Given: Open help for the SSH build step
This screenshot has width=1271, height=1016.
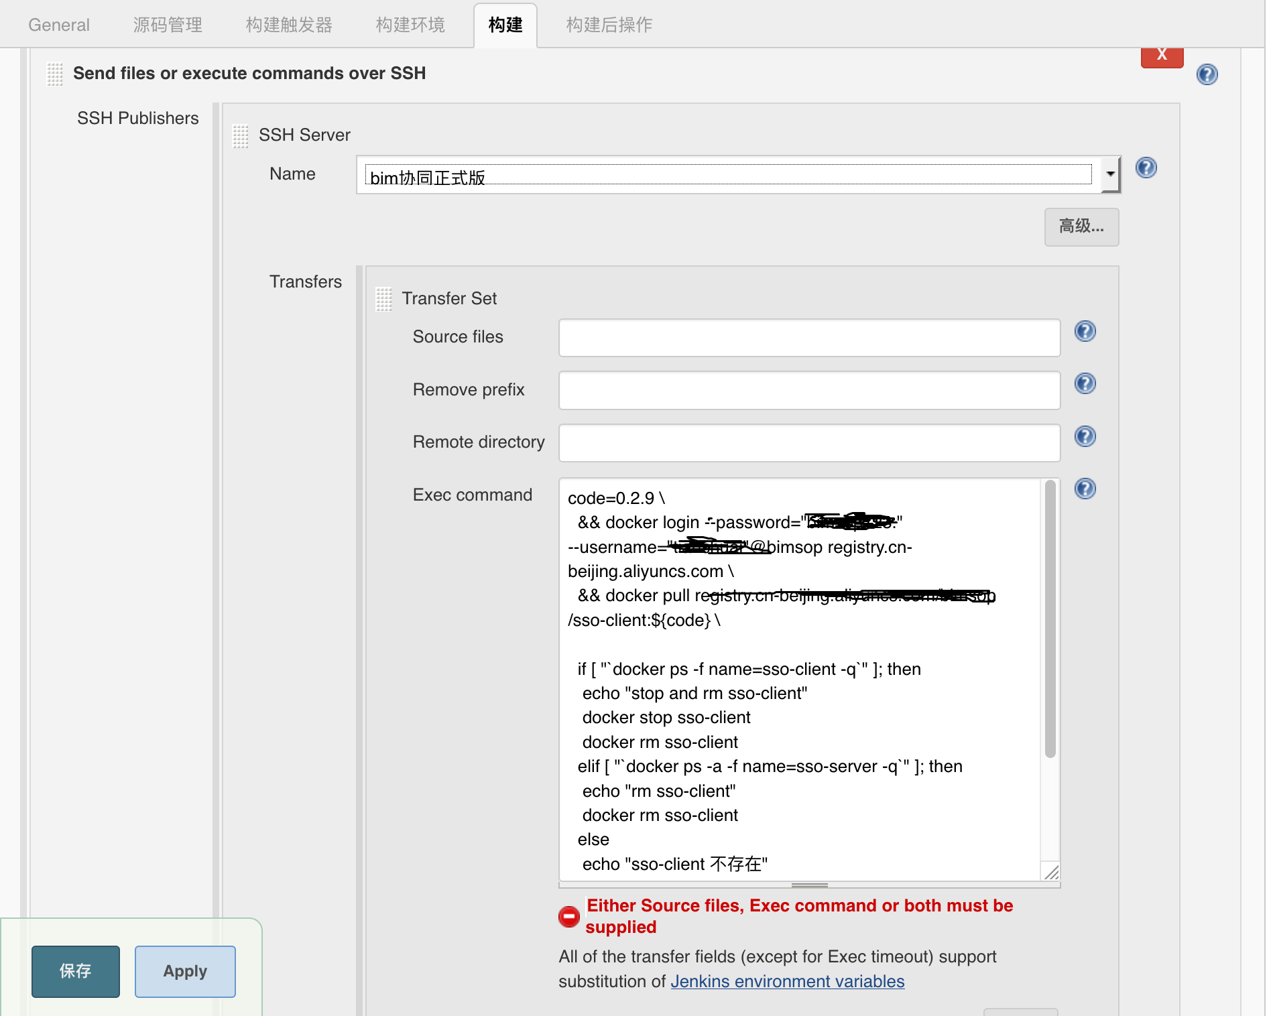Looking at the screenshot, I should [1207, 74].
